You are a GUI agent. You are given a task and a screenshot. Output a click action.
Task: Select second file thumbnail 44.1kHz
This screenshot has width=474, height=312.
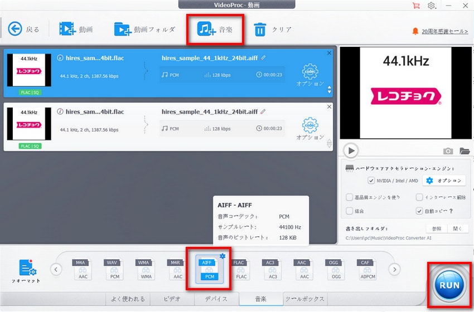click(x=29, y=124)
